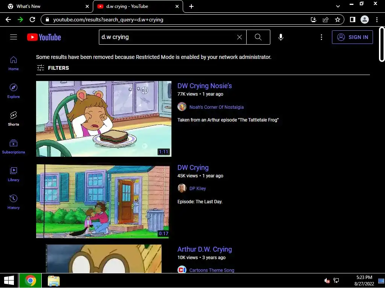Screen dimensions: 385x288
Task: Open the taskbar clock showing 5:23 PM
Action: 364,280
